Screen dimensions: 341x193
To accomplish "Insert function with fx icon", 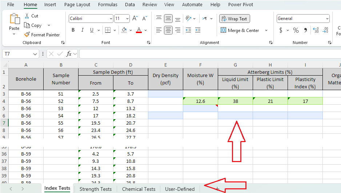I will [69, 54].
